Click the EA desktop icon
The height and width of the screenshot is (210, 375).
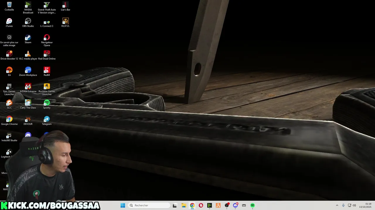coord(9,71)
